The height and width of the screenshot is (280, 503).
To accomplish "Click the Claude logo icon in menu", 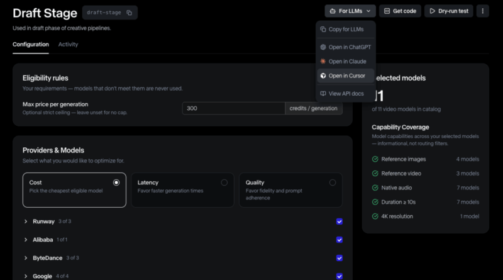I will pos(323,61).
